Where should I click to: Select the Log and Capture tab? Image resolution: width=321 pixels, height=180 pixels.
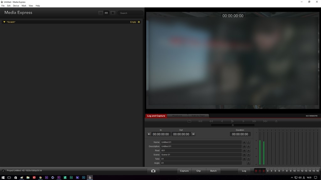(x=156, y=116)
